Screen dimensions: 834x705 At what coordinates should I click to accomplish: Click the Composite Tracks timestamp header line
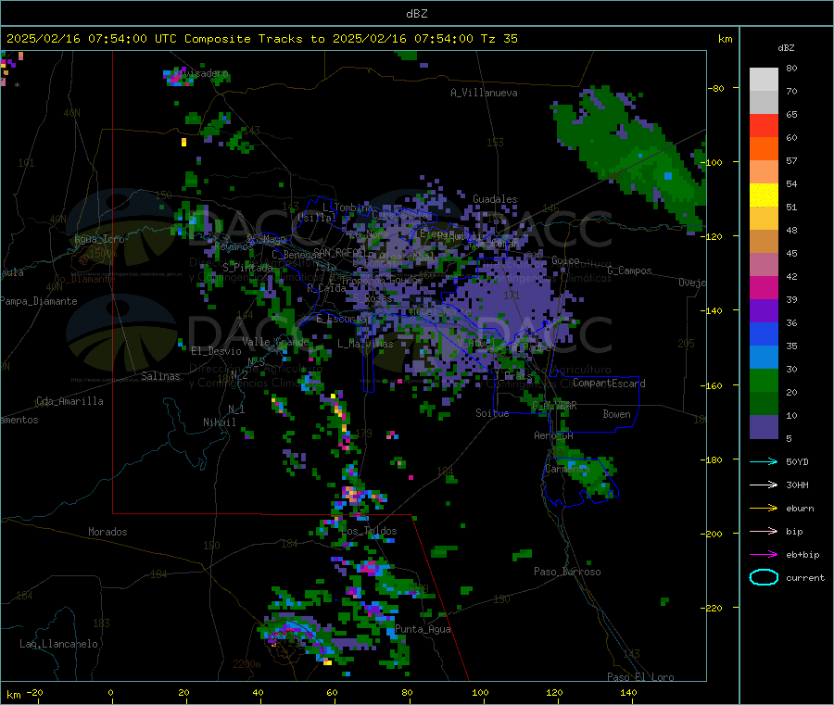261,39
